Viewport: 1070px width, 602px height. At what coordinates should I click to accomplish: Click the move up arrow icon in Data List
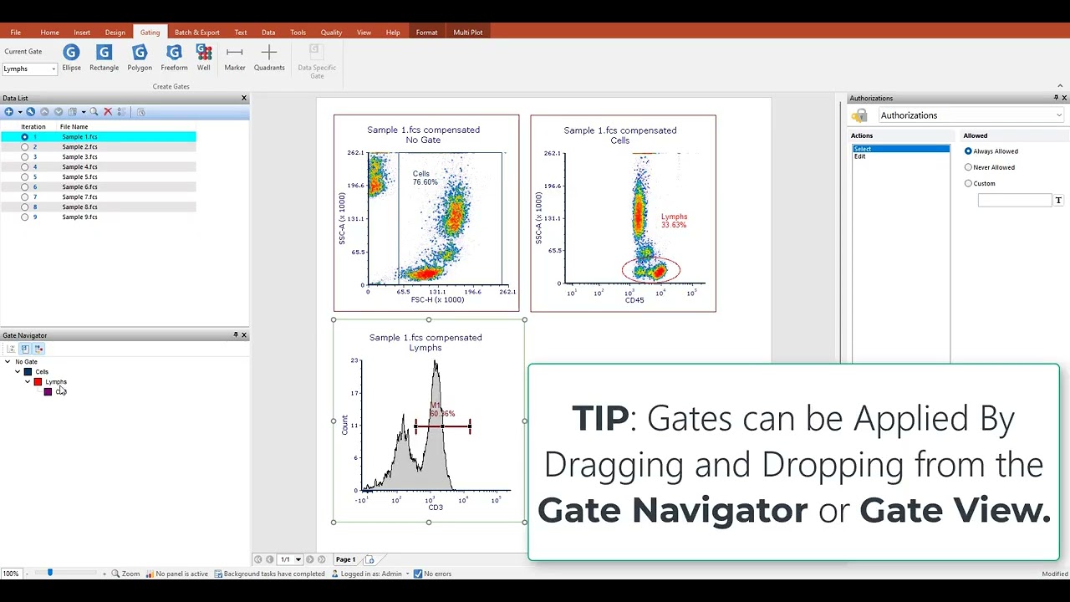(44, 112)
